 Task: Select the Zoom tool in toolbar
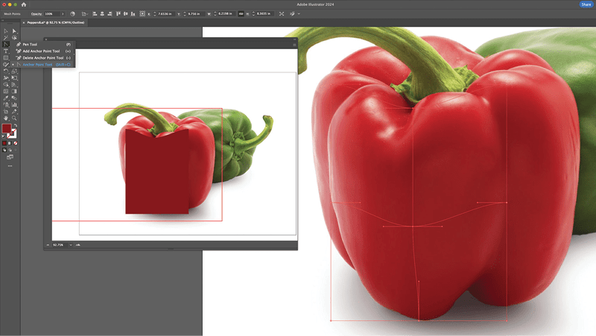(14, 118)
